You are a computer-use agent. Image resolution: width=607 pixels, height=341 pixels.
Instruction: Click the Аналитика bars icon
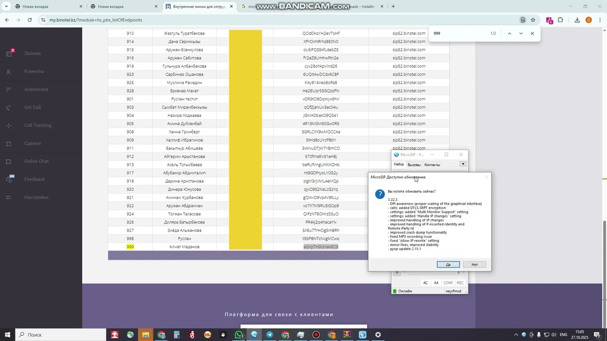pos(9,90)
